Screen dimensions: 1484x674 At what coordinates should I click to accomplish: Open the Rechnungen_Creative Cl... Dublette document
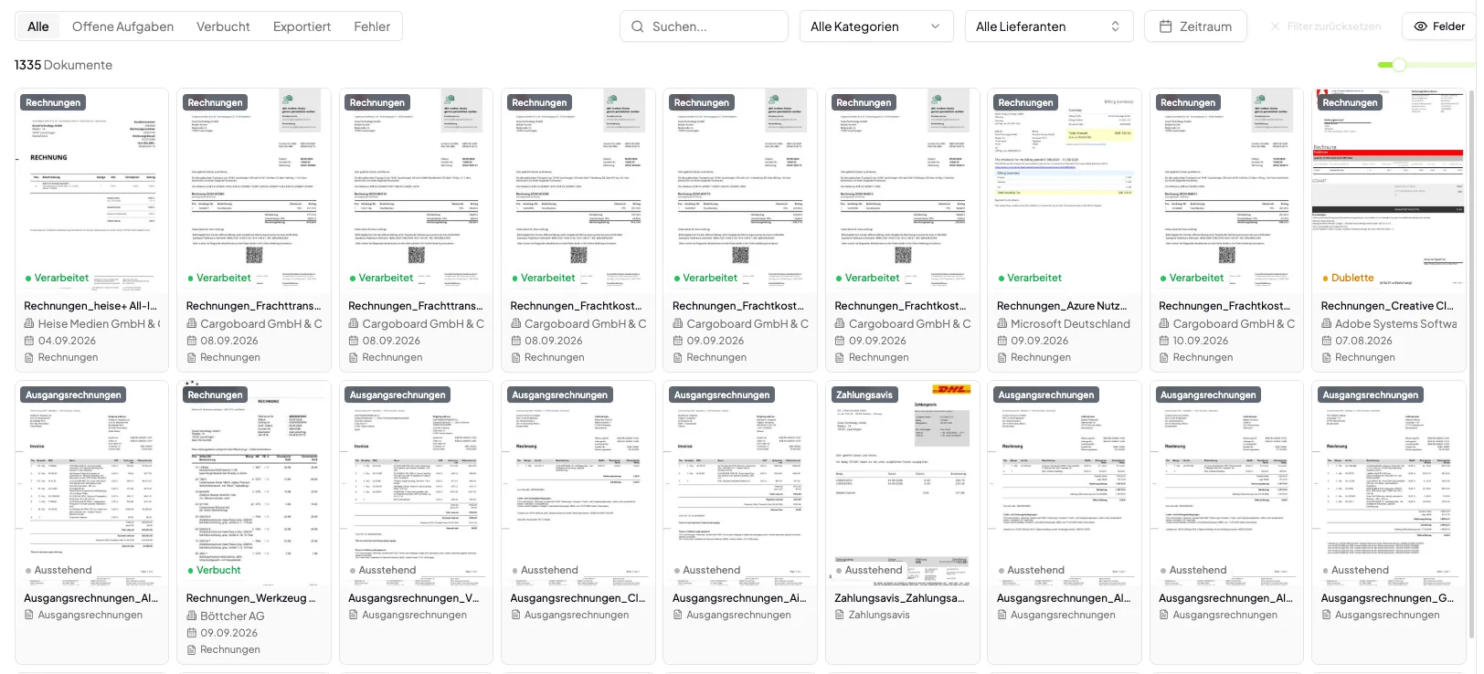click(1388, 229)
